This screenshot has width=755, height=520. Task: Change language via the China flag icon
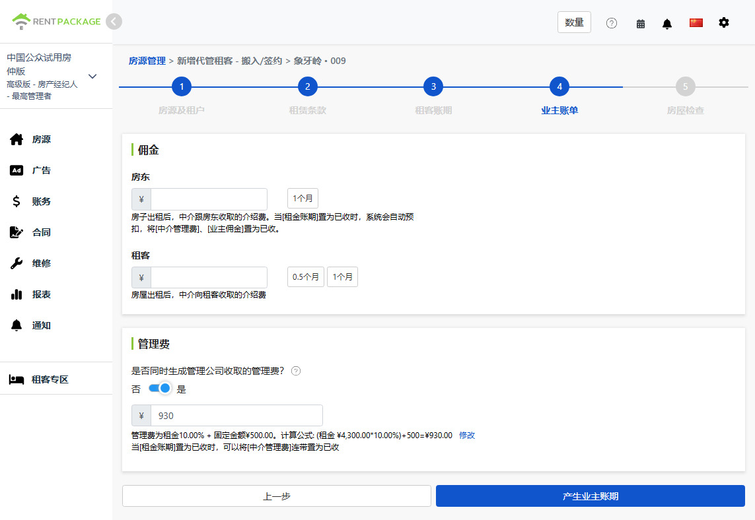click(696, 22)
